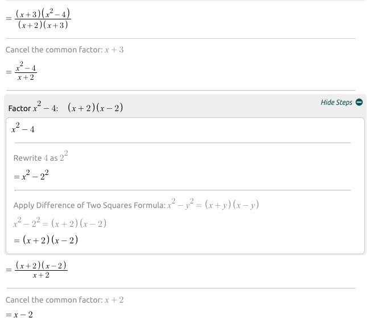Select the formula x² − y² = (x+y)(x−y)

[213, 204]
